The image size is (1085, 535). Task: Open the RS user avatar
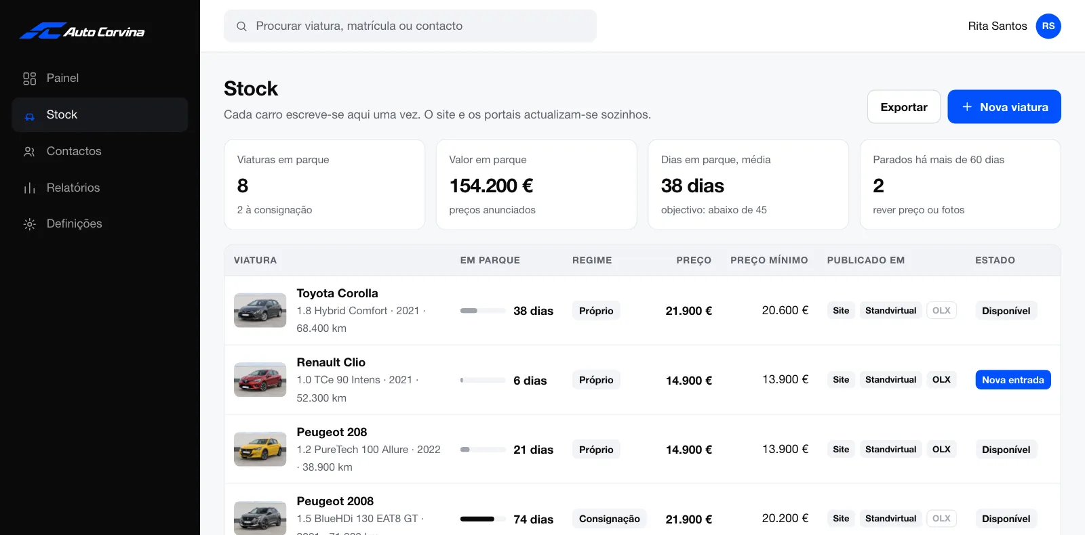tap(1048, 26)
